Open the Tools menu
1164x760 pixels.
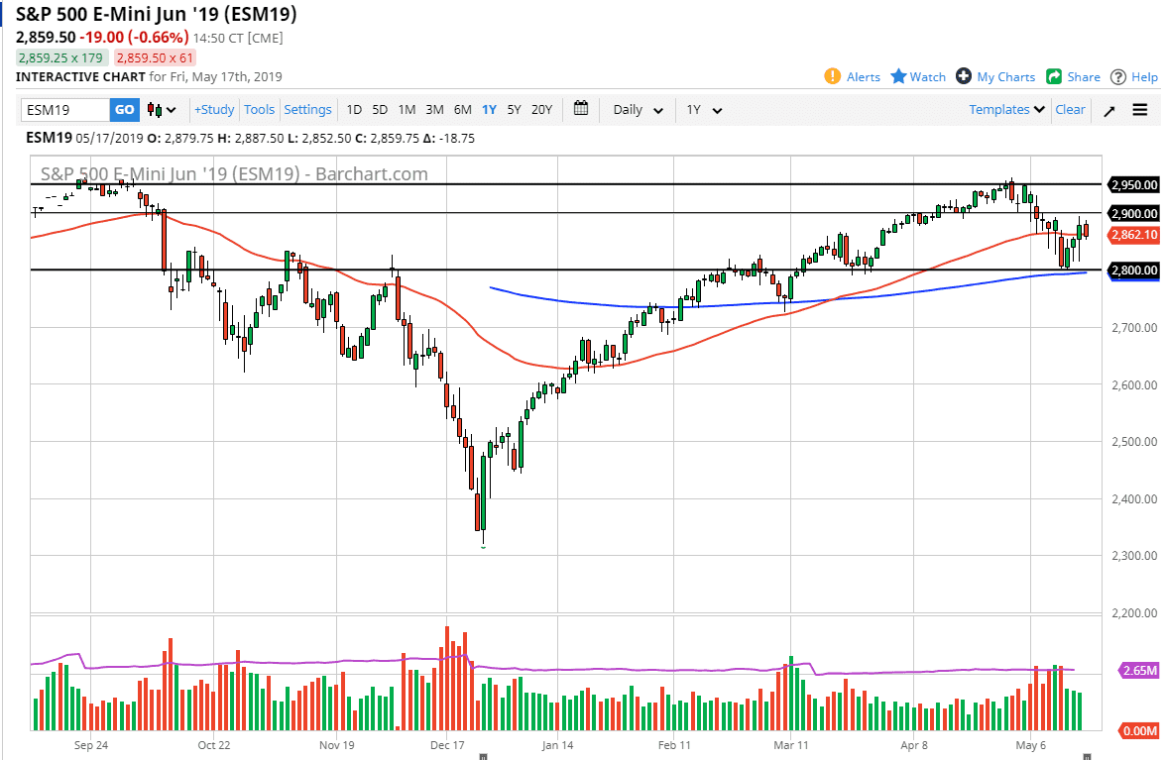click(x=259, y=110)
